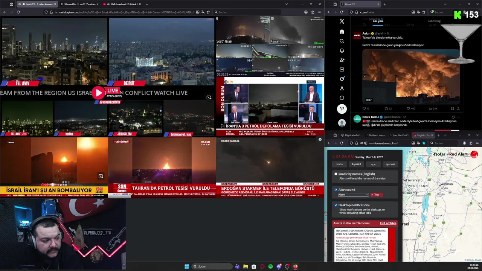Screen dimensions: 482x271
Task: Play the Sokak Kedisi live stream
Action: (x=99, y=93)
